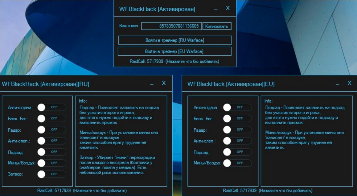Minimize the WFBlackHack [RU] window
357x196 pixels.
tap(152, 84)
